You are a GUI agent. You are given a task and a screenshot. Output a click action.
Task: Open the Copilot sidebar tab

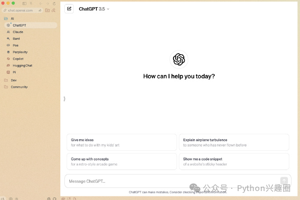(x=30, y=59)
